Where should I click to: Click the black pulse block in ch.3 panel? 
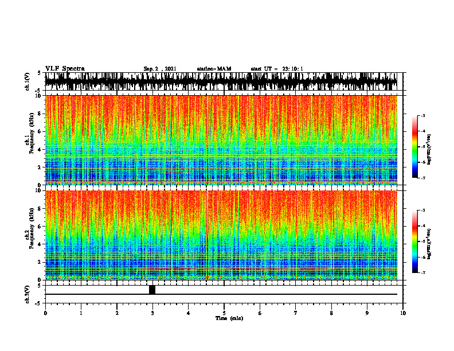(152, 290)
